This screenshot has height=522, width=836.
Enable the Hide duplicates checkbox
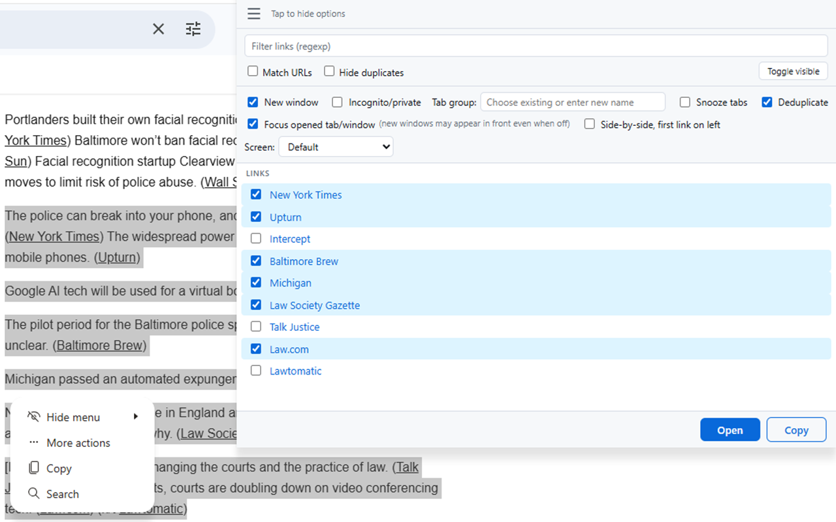pos(329,72)
